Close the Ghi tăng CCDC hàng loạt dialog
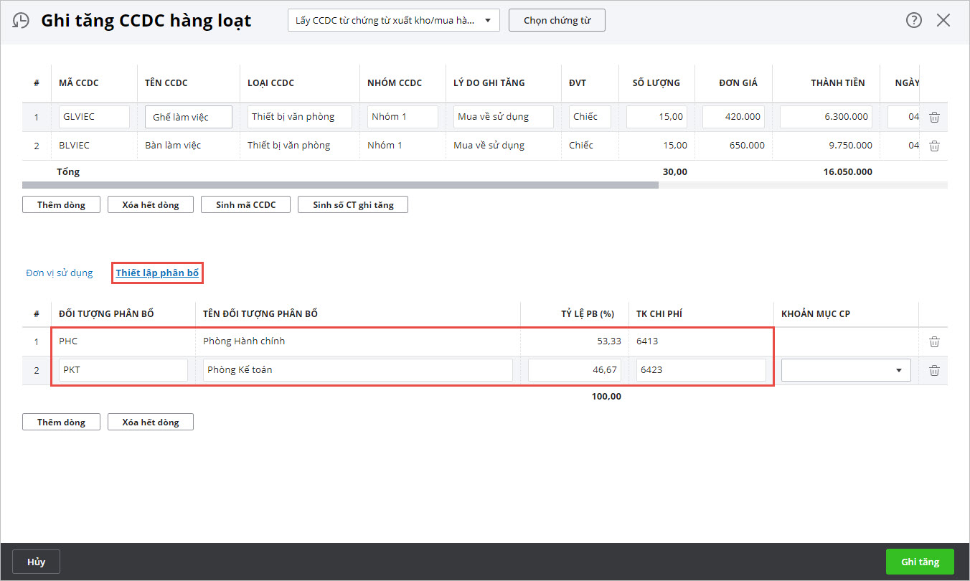 point(943,20)
